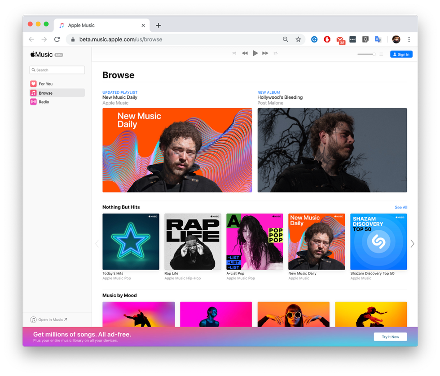Click the Try It Now button
The image size is (440, 376).
pos(390,337)
